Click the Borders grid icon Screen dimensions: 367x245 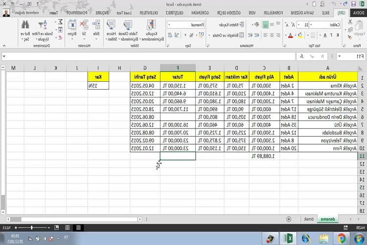pos(313,35)
